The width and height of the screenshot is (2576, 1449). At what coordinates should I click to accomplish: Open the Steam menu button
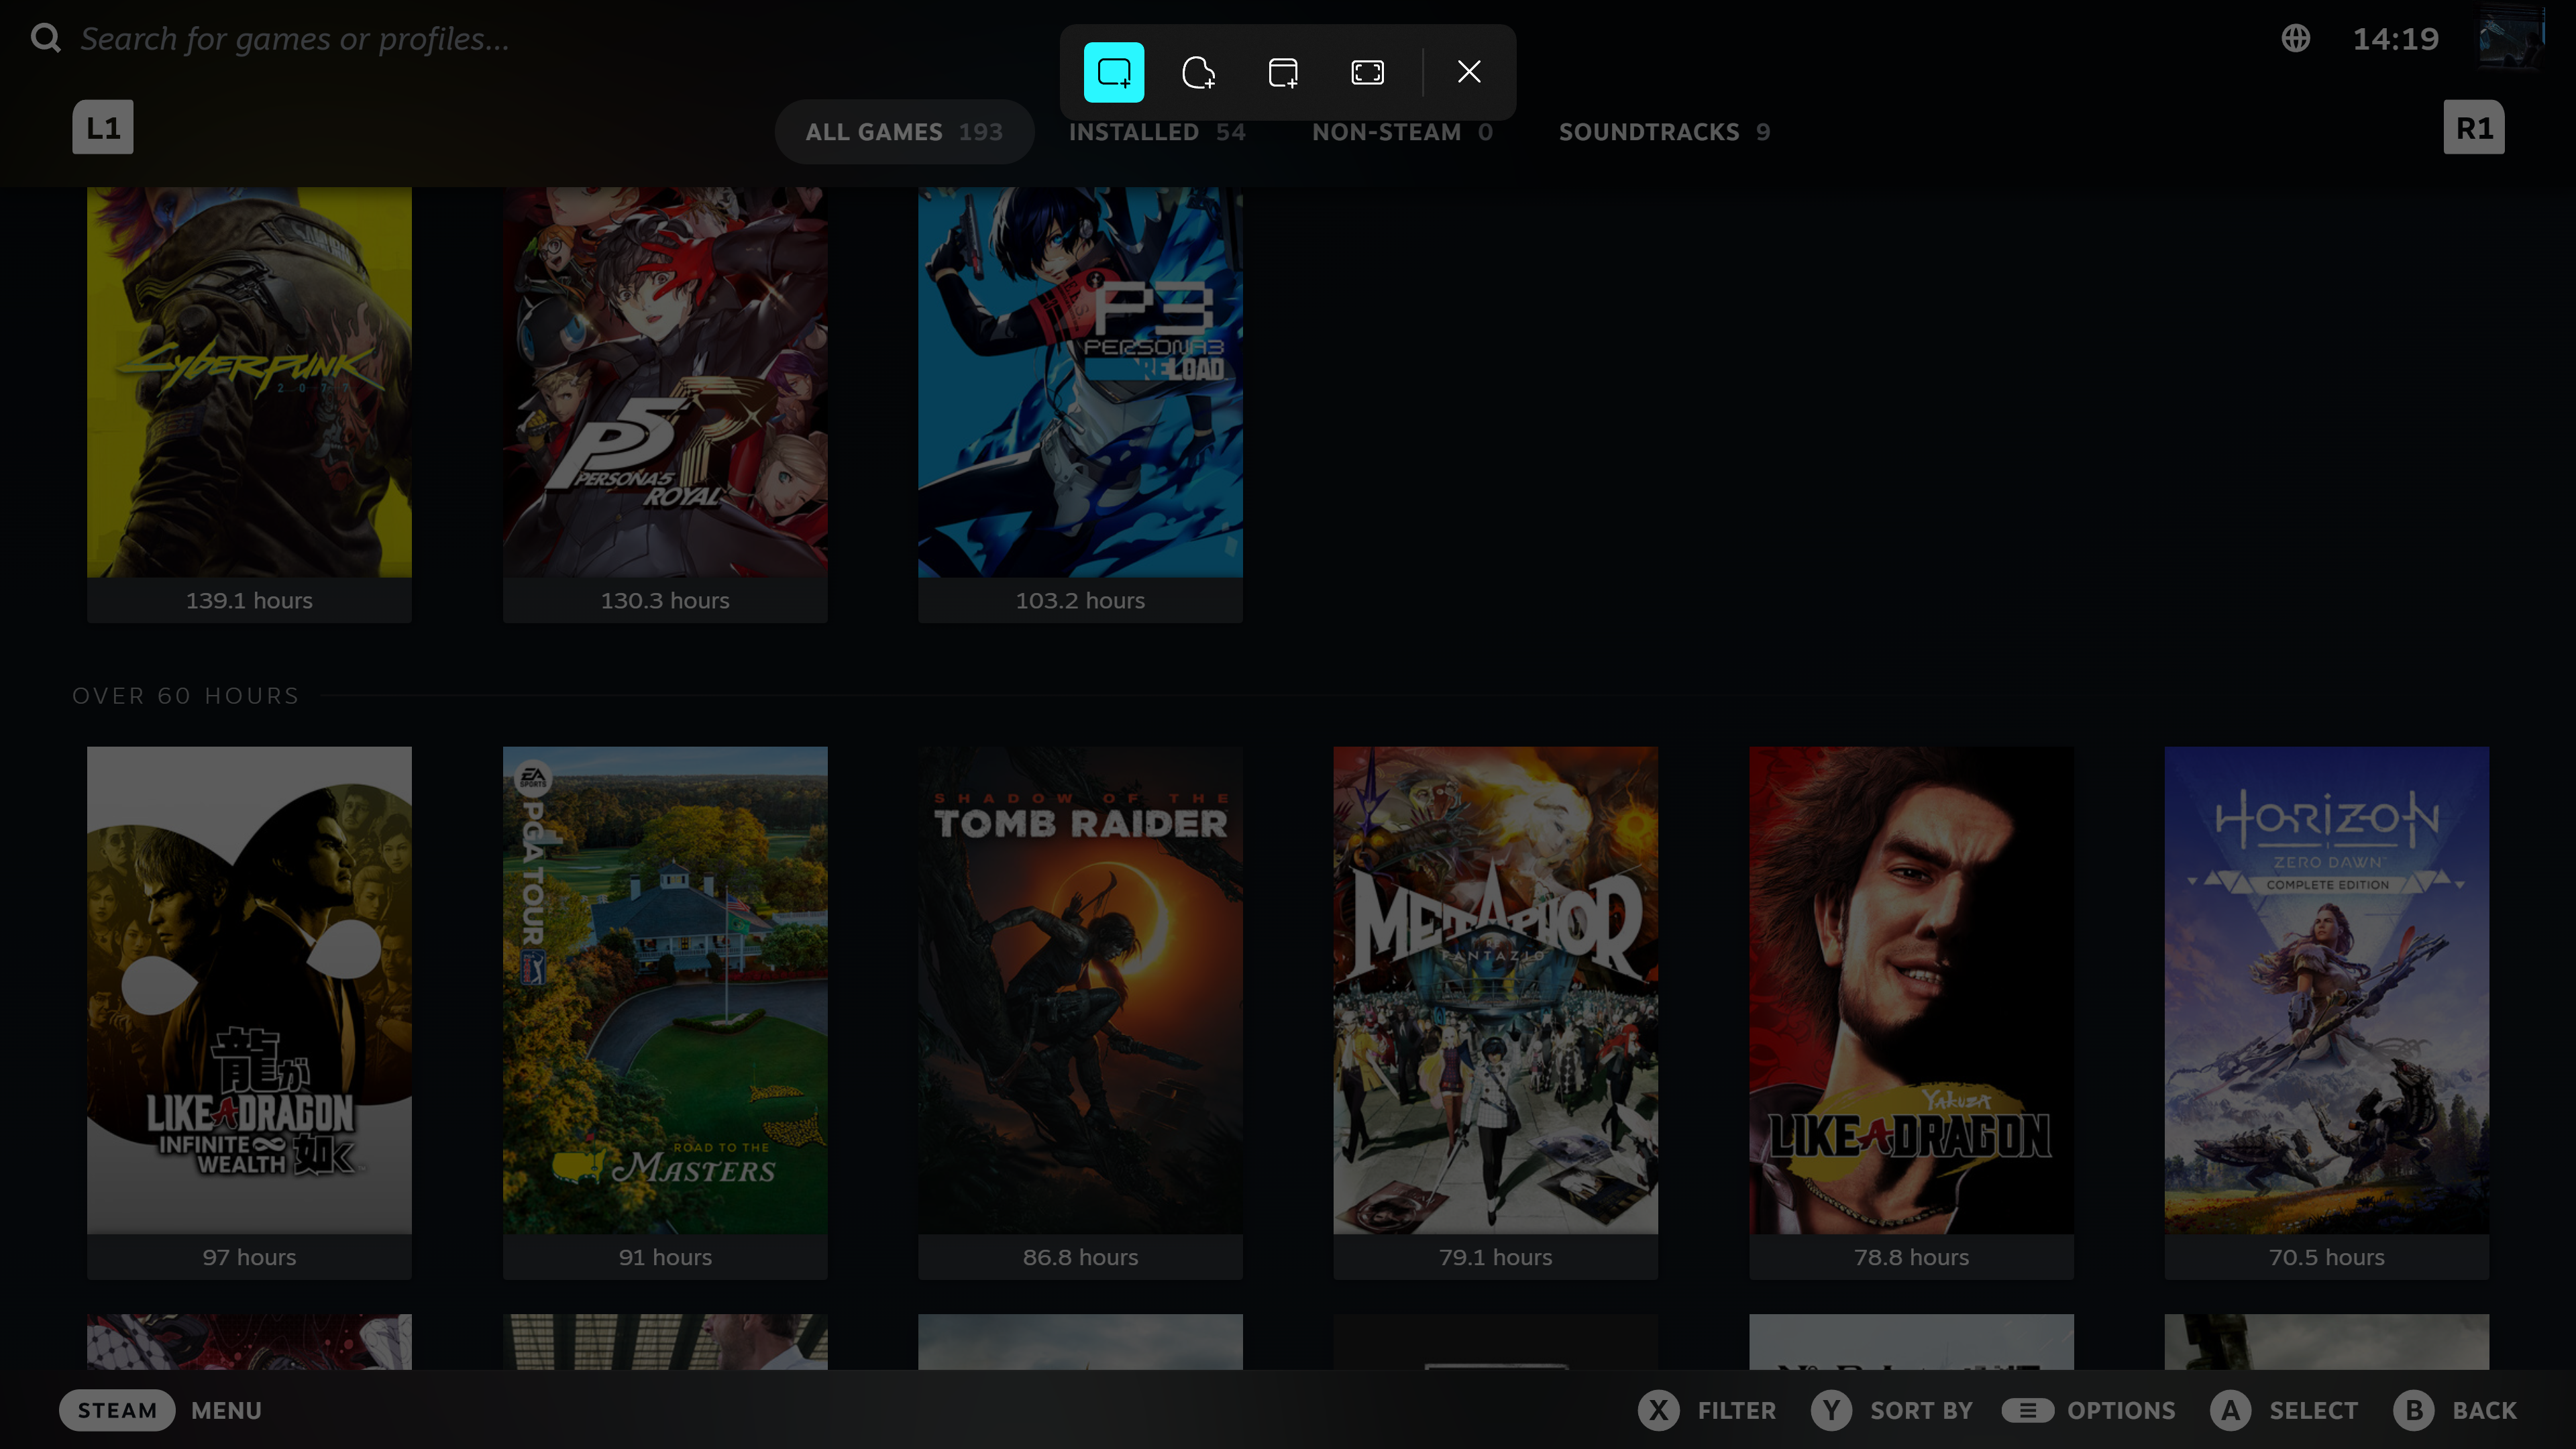[117, 1410]
